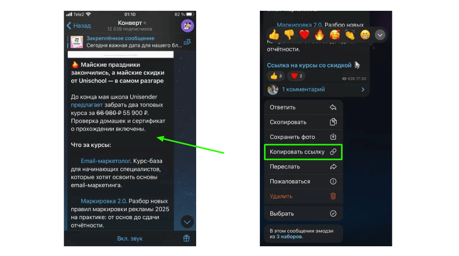
Task: Open the 1 комментарий thread
Action: (x=316, y=89)
